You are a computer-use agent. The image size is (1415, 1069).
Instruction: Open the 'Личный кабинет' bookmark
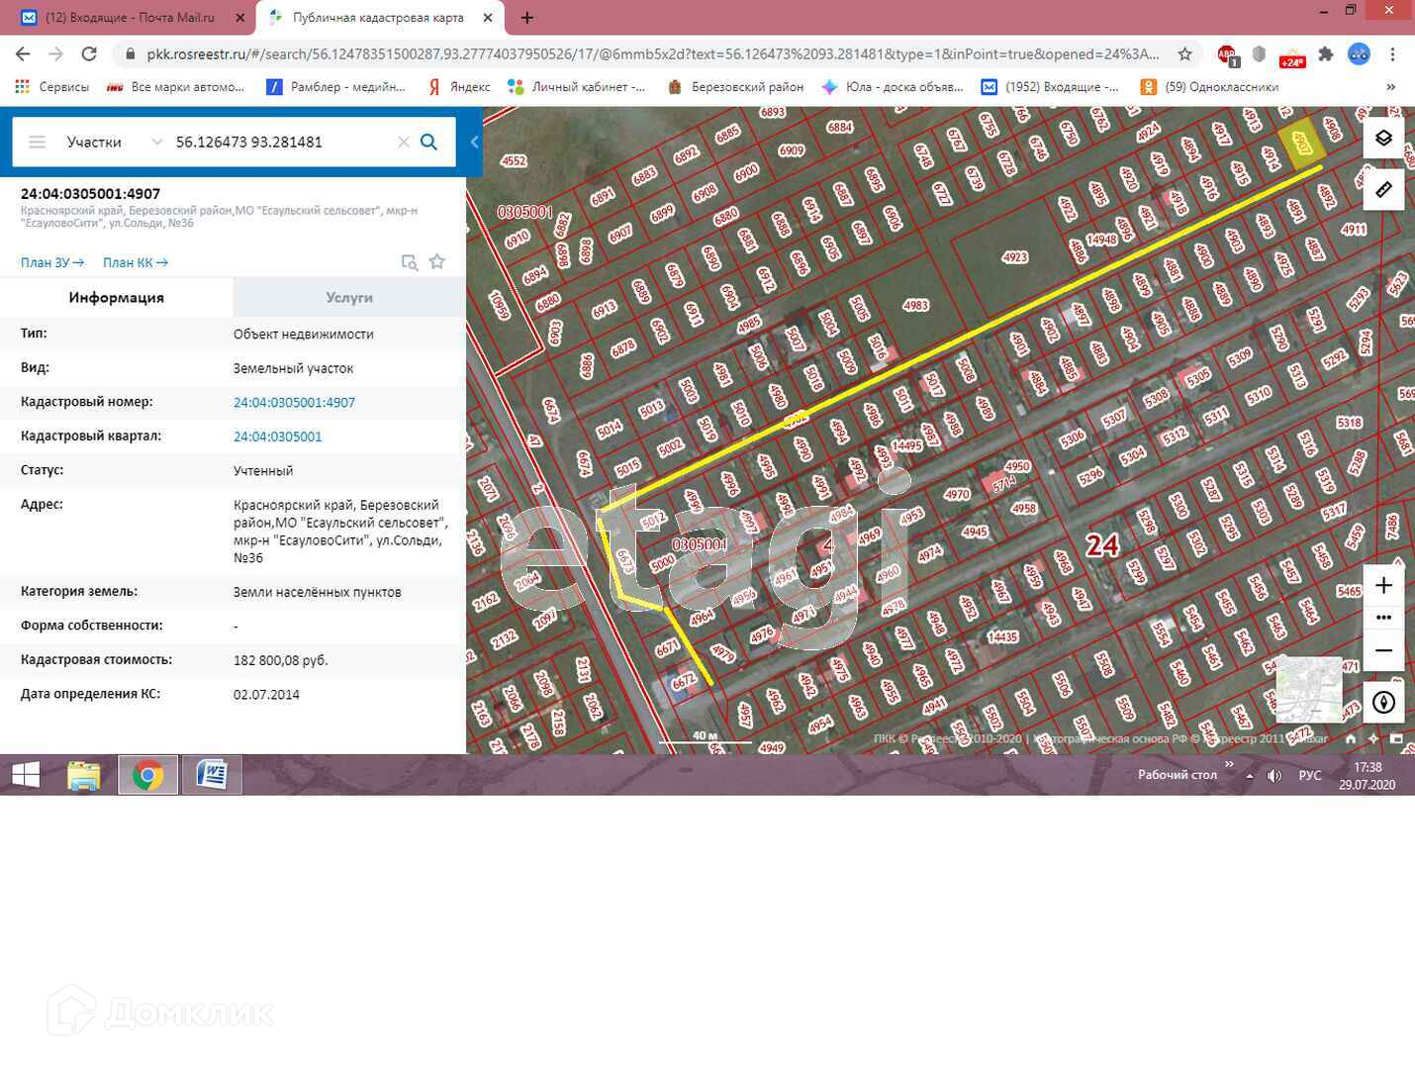coord(576,87)
